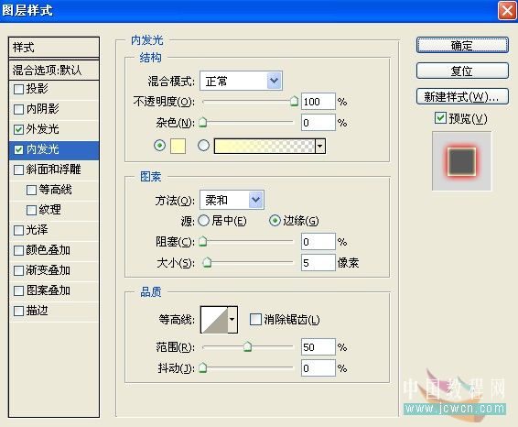Enable the 描边 checkbox

click(18, 311)
